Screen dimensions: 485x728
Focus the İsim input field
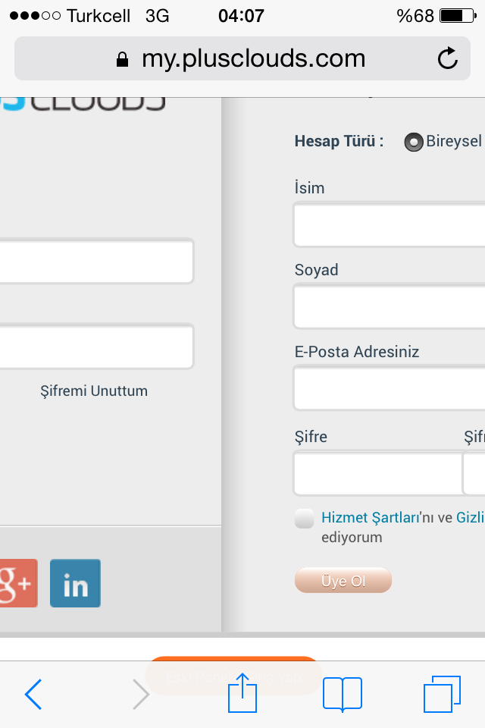tap(390, 224)
